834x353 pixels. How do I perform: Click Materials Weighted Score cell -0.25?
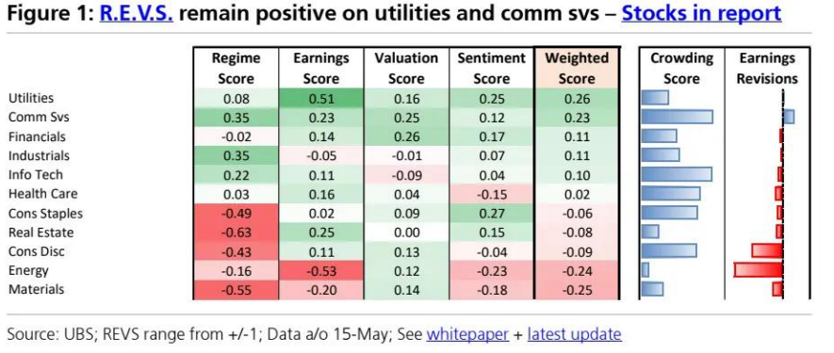[x=577, y=290]
